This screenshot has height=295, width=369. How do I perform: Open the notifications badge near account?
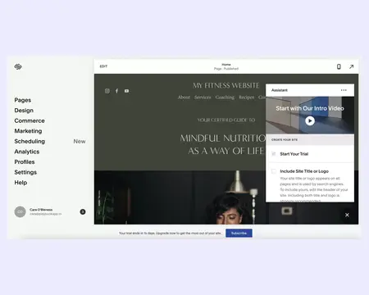[x=83, y=211]
